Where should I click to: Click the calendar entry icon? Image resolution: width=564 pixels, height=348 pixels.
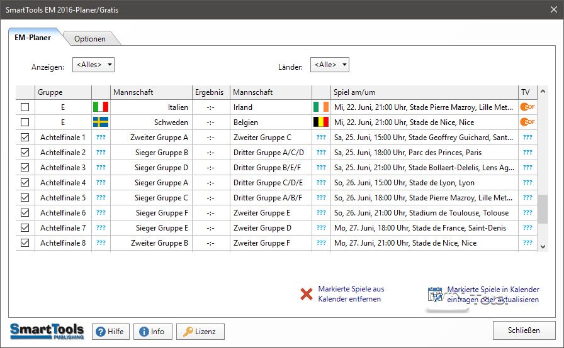point(435,294)
